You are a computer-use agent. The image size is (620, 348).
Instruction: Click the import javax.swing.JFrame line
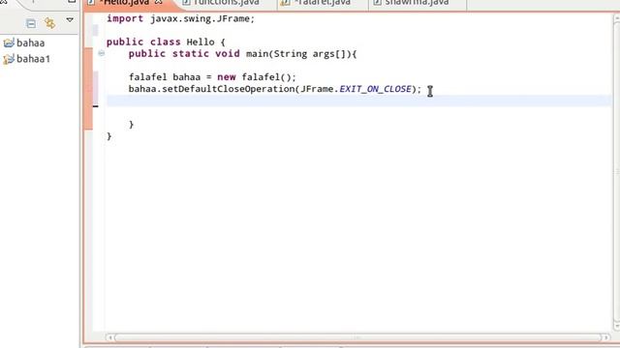[181, 18]
